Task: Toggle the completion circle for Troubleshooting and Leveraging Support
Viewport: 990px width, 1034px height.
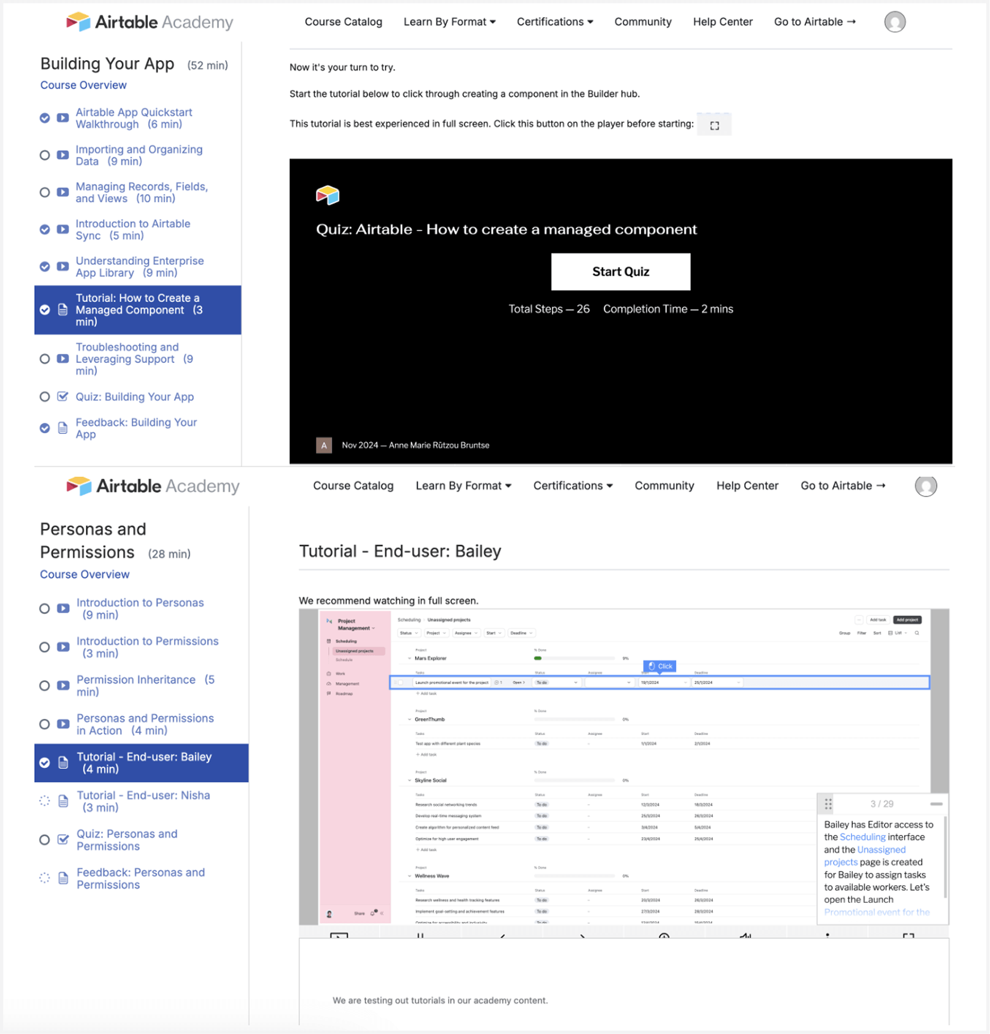Action: point(45,359)
